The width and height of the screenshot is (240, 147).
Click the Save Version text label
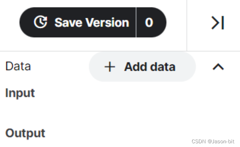92,23
